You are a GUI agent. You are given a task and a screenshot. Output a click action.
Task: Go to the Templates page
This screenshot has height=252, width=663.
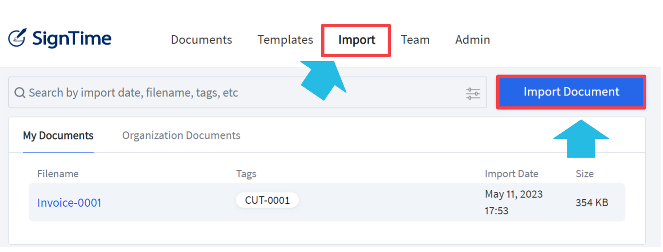click(285, 40)
